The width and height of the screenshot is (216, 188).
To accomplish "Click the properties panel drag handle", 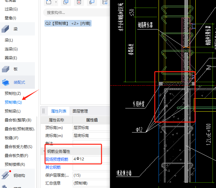I will (x=43, y=111).
